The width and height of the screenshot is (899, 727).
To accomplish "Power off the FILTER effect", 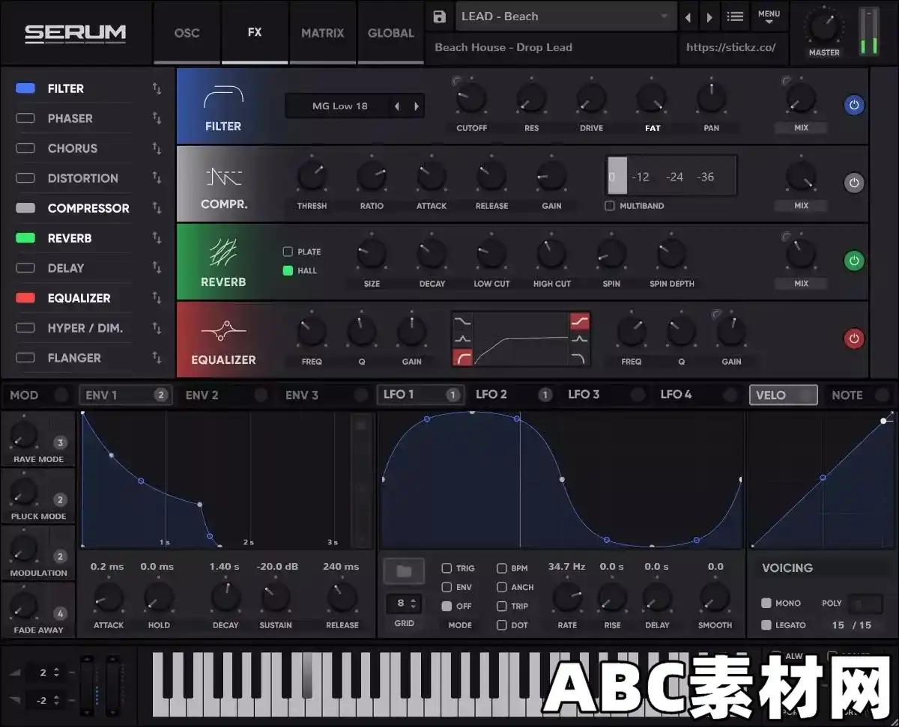I will tap(854, 105).
